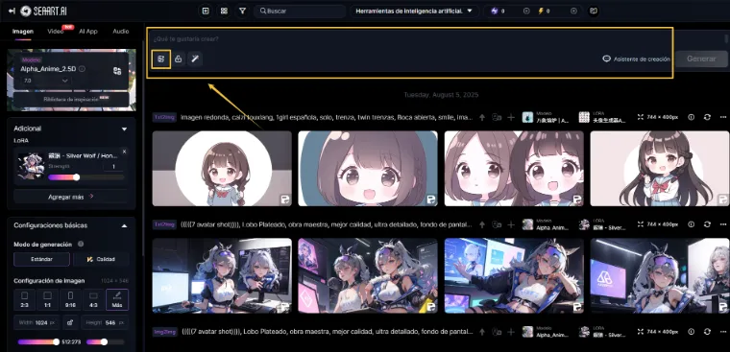730x352 pixels.
Task: Select the Más custom size option
Action: point(117,299)
